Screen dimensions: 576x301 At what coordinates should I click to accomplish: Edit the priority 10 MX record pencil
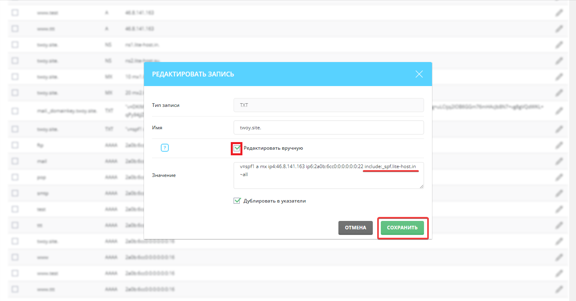click(x=559, y=76)
